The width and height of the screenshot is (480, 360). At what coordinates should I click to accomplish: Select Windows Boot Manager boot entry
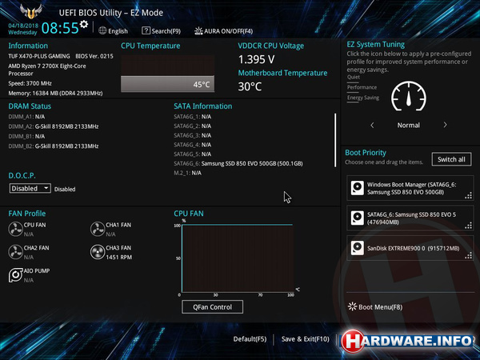point(410,188)
